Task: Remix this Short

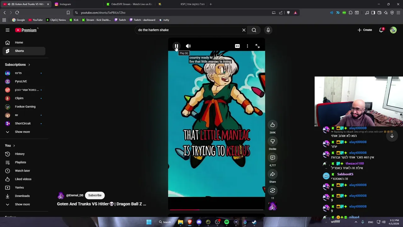Action: pyautogui.click(x=273, y=190)
